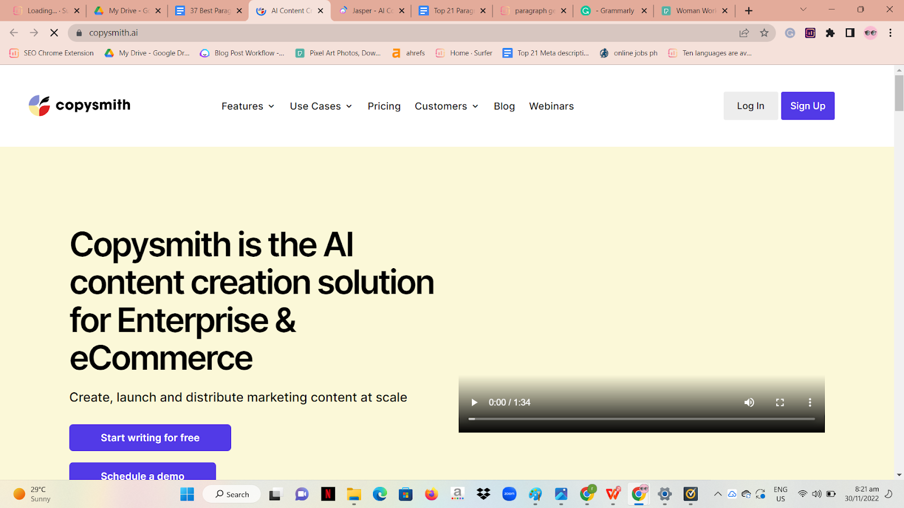Click the Log In button
This screenshot has width=904, height=508.
pos(750,106)
